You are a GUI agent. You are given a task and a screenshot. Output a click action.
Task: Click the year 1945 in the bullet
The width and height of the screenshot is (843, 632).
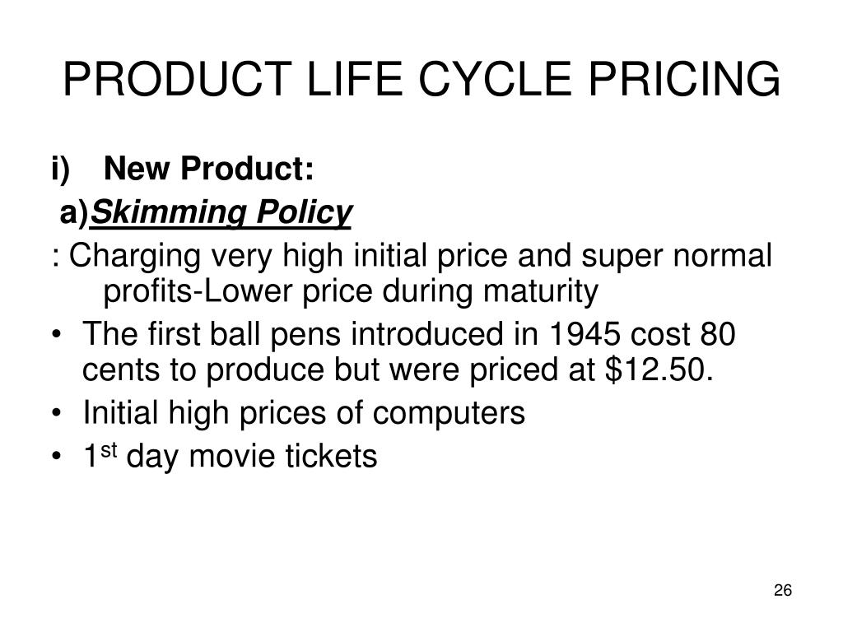[584, 334]
